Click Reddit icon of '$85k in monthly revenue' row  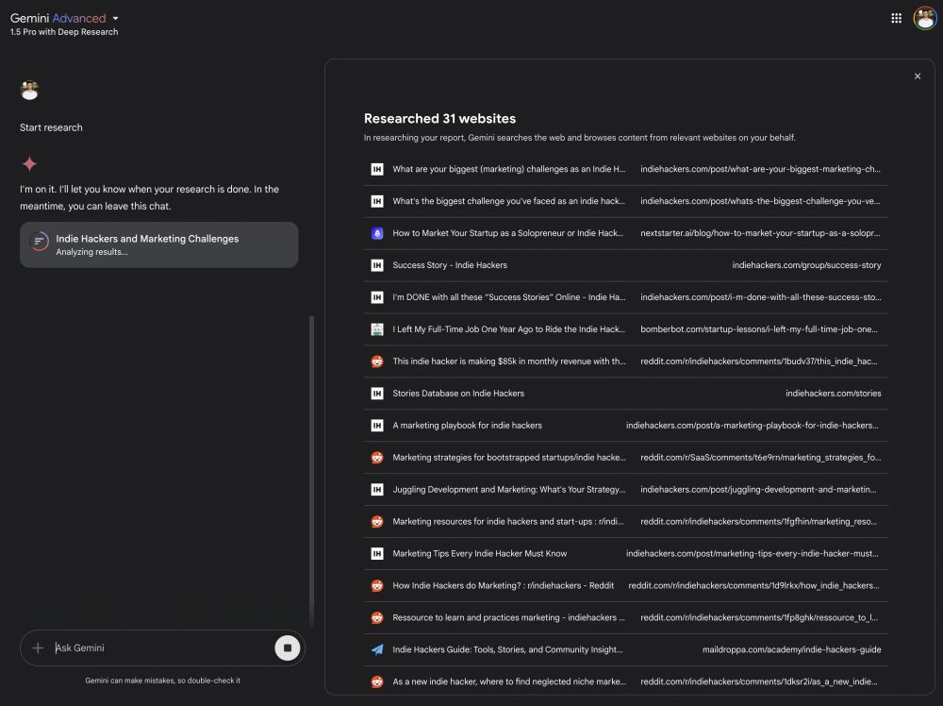tap(377, 361)
